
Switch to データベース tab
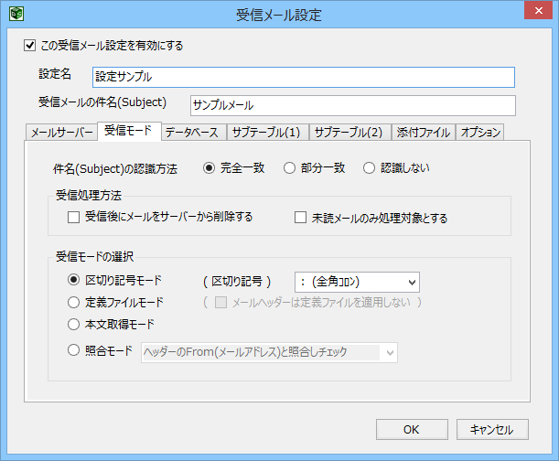(192, 133)
